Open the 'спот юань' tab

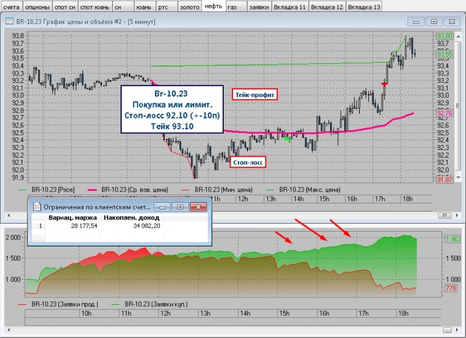tap(95, 7)
